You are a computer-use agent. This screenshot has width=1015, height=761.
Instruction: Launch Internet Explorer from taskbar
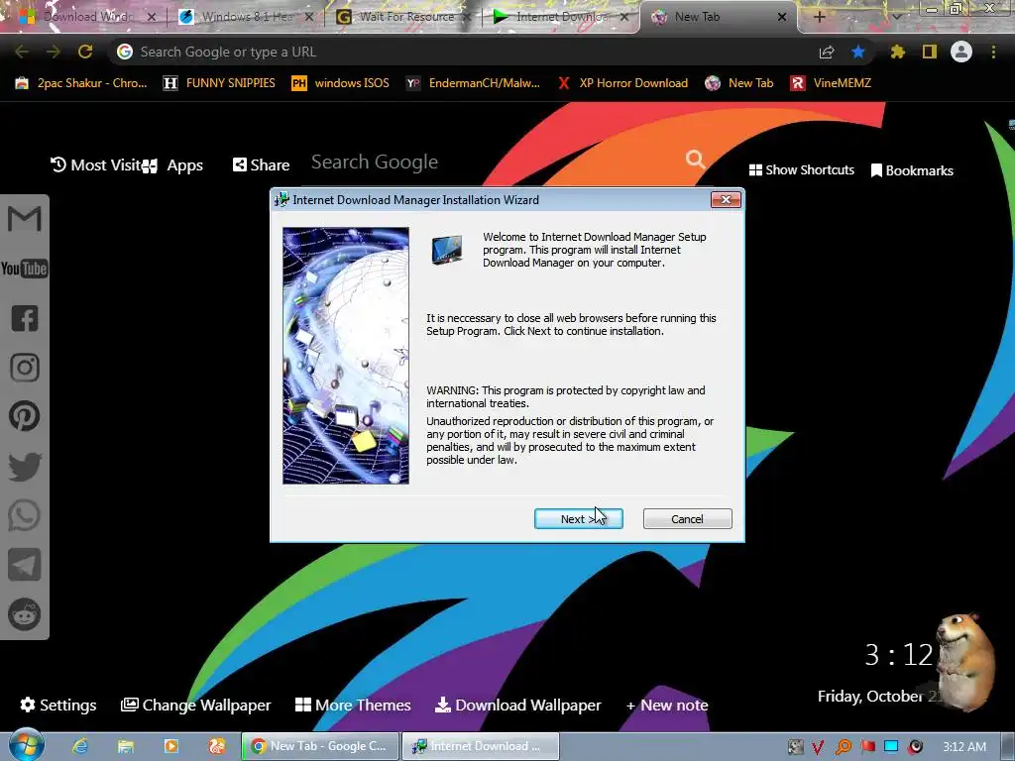click(79, 746)
